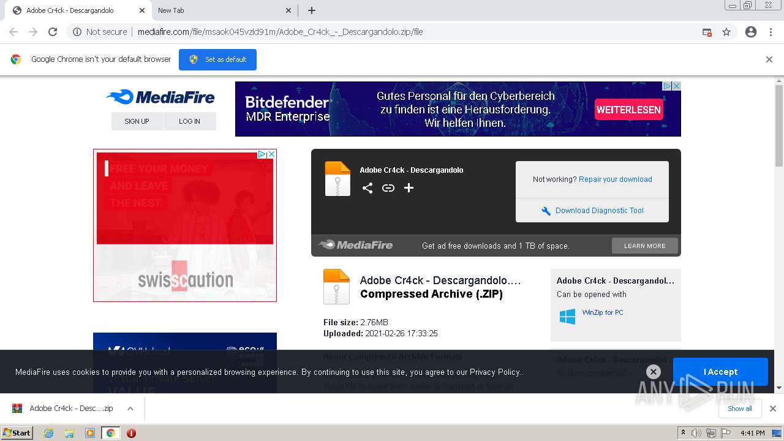Close the Adobe Cr4ck tab
This screenshot has width=784, height=441.
[141, 10]
